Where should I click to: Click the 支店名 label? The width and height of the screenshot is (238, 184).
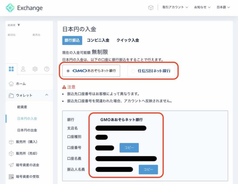click(x=72, y=128)
